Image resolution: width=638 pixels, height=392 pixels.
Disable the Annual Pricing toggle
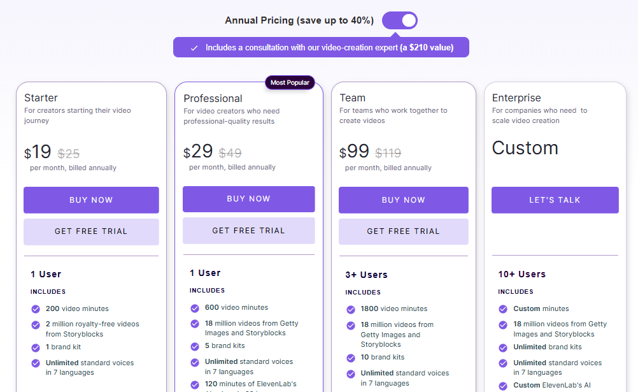tap(399, 20)
